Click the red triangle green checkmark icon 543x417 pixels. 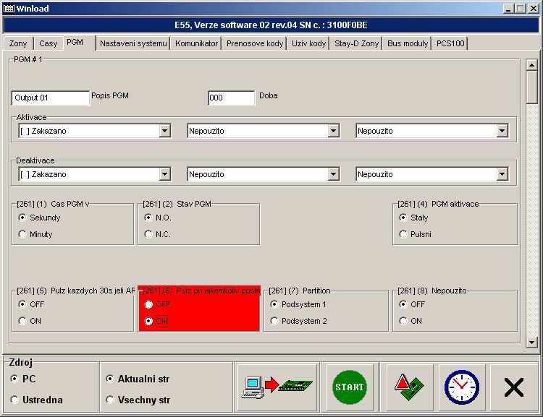pos(409,387)
